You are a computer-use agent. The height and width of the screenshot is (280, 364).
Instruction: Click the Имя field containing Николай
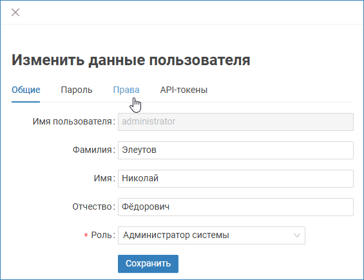[x=236, y=179]
